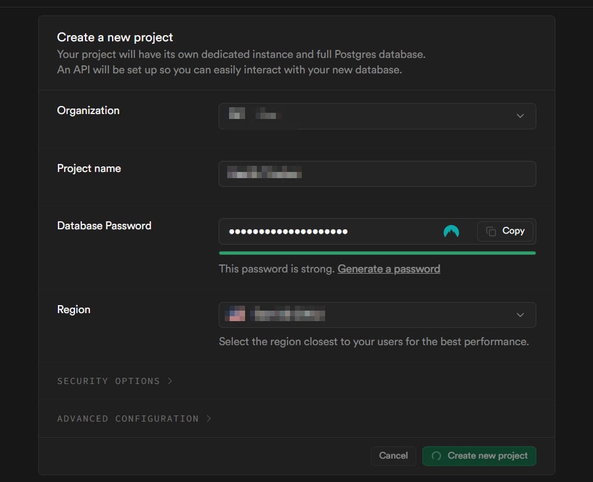593x482 pixels.
Task: Focus the Project name input field
Action: click(x=377, y=174)
